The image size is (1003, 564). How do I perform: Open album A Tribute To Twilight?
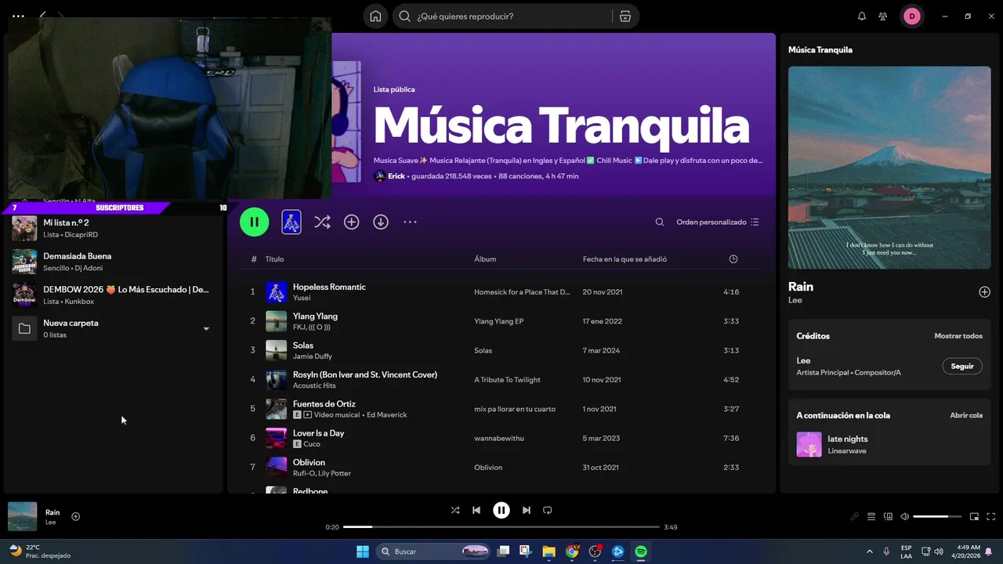click(507, 380)
